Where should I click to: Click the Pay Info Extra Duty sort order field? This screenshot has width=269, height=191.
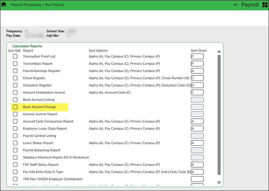(197, 172)
